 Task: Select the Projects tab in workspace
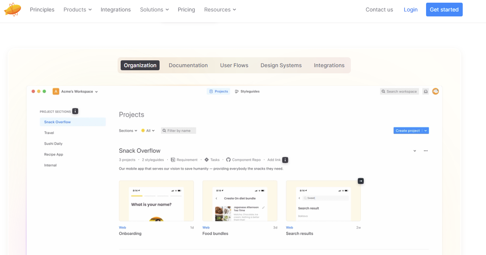[218, 92]
